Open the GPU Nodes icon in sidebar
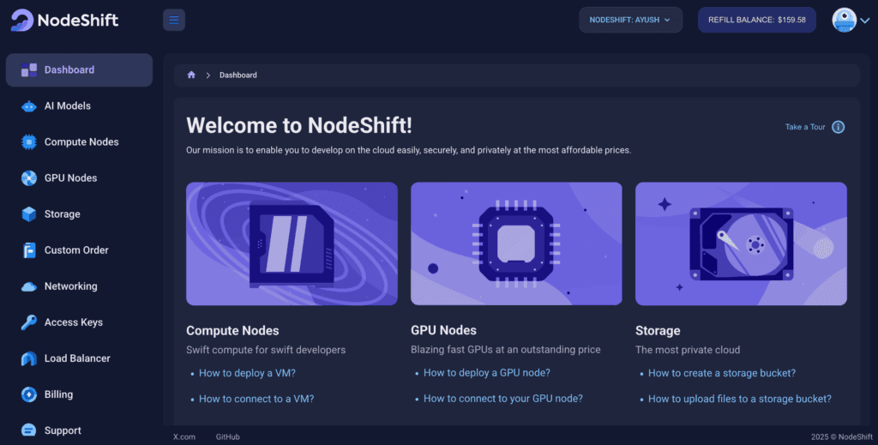878x445 pixels. (29, 178)
